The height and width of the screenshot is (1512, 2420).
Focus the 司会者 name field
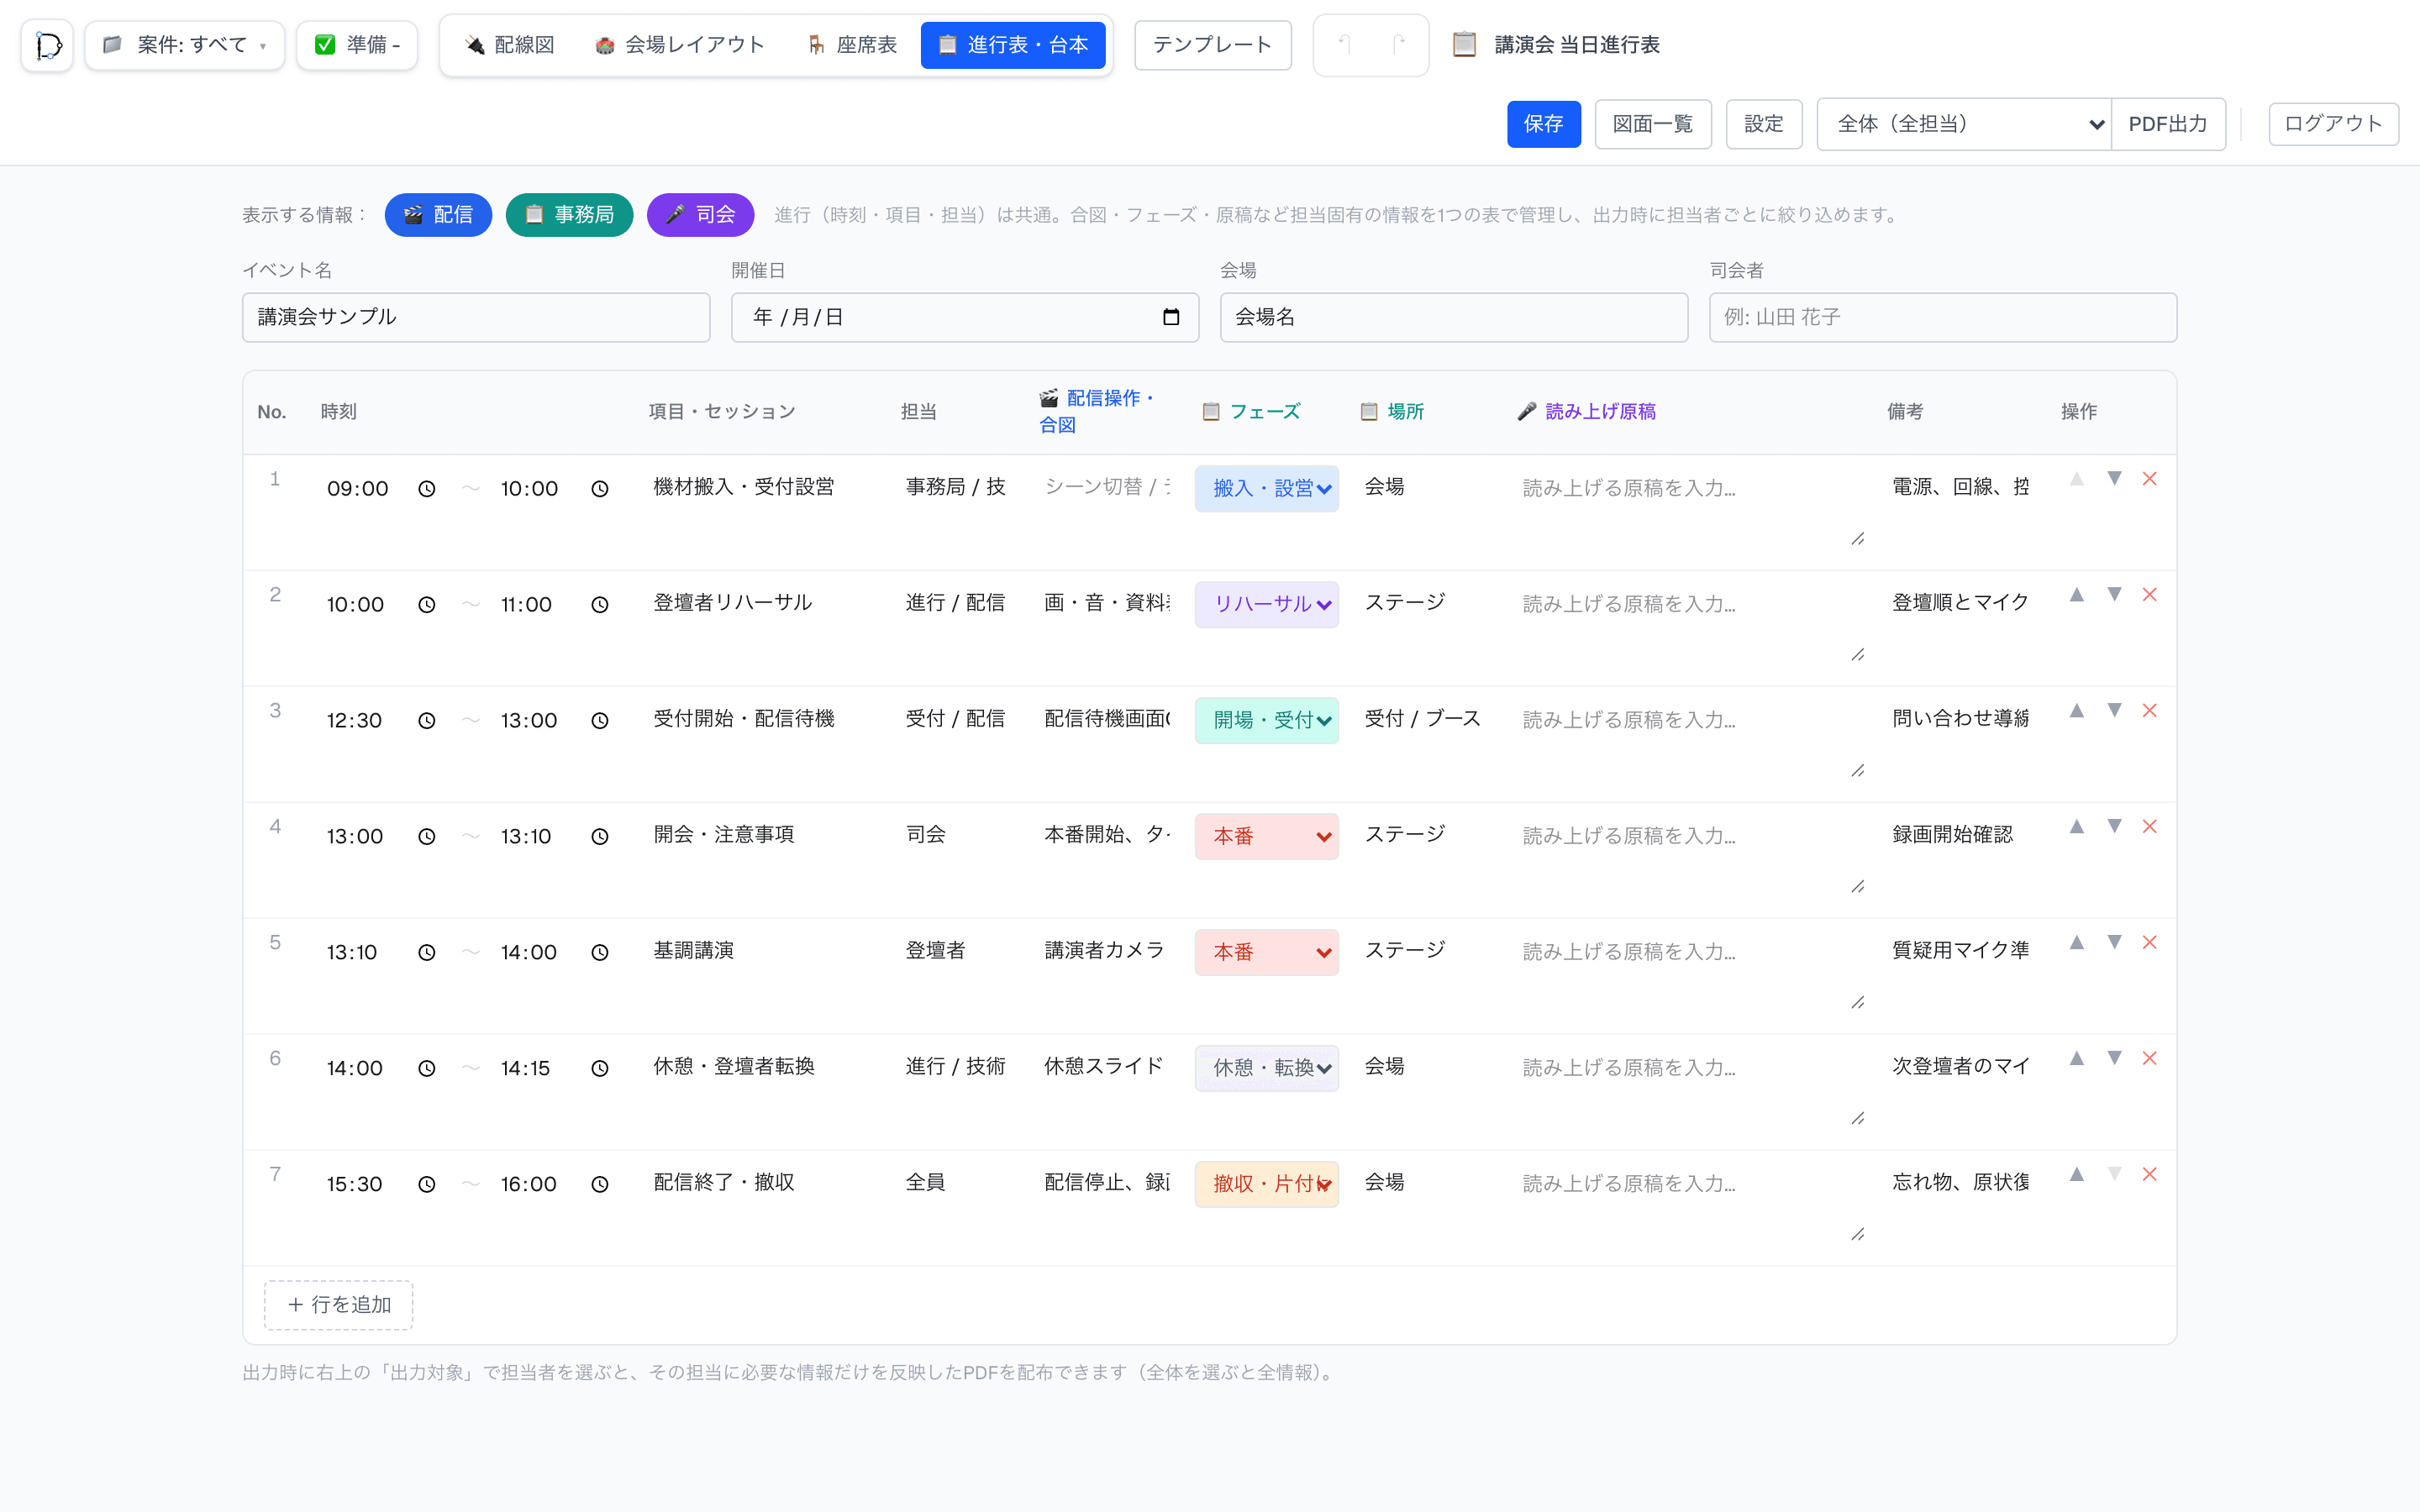pos(1943,317)
